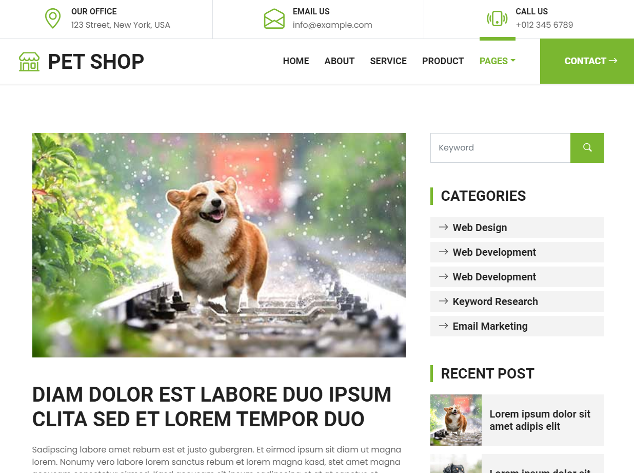The height and width of the screenshot is (473, 634).
Task: Open the Lorem ipsum dolor sit recent post
Action: point(540,420)
